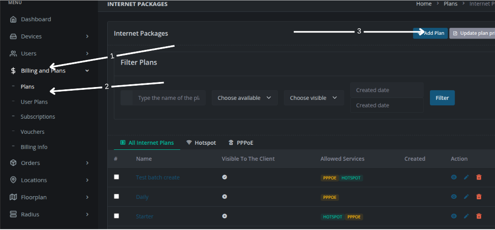Click the Allowed Services column header
The image size is (495, 230).
[x=342, y=159]
